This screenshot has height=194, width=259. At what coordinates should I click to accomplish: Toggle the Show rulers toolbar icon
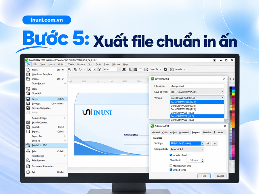(130, 69)
